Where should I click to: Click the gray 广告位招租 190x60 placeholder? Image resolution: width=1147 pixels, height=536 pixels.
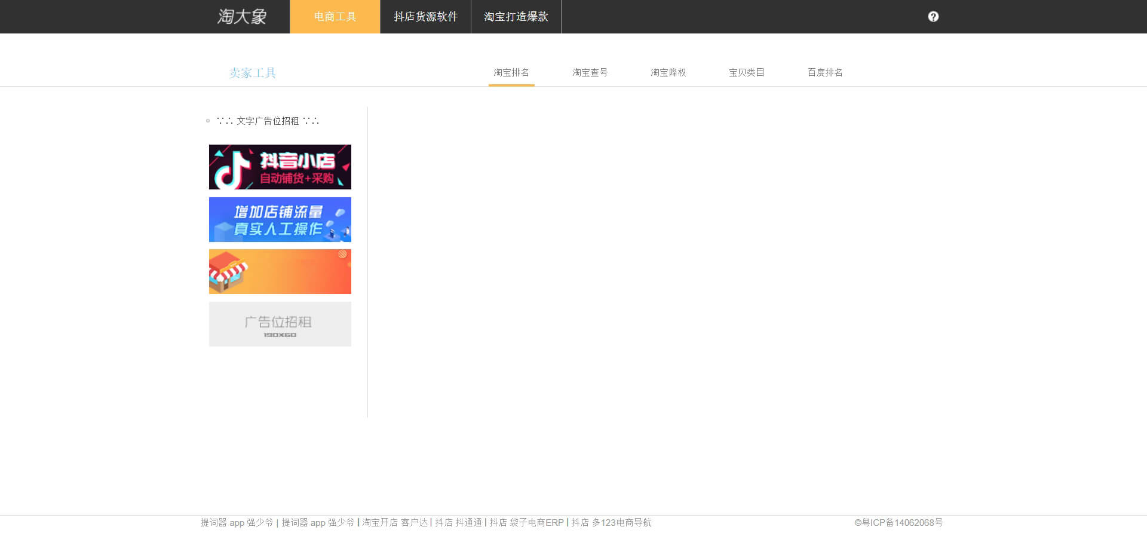tap(280, 324)
